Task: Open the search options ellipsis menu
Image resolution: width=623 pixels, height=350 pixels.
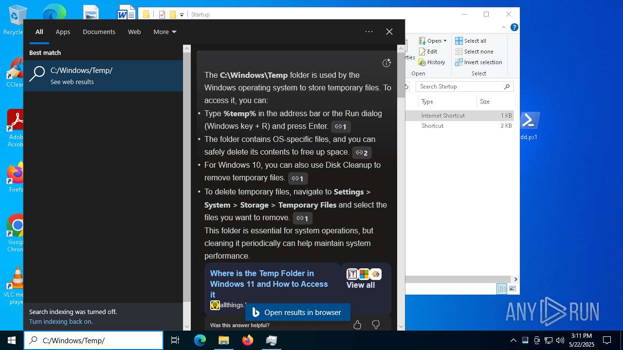Action: (x=369, y=32)
